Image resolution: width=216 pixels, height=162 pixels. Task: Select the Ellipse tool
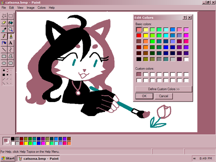(x=4, y=63)
